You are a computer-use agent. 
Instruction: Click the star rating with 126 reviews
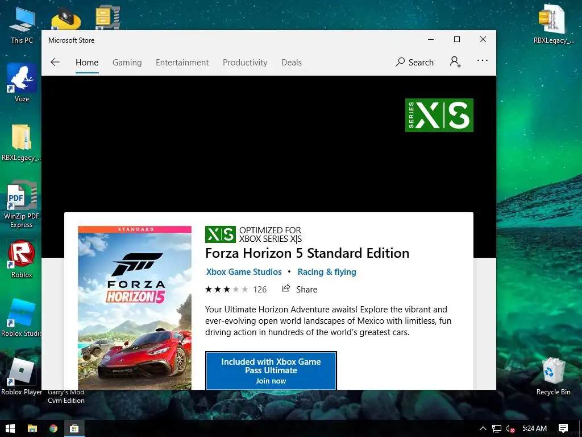pyautogui.click(x=236, y=289)
